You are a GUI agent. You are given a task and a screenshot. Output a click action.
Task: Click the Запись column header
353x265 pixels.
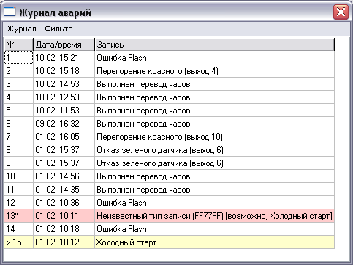214,45
